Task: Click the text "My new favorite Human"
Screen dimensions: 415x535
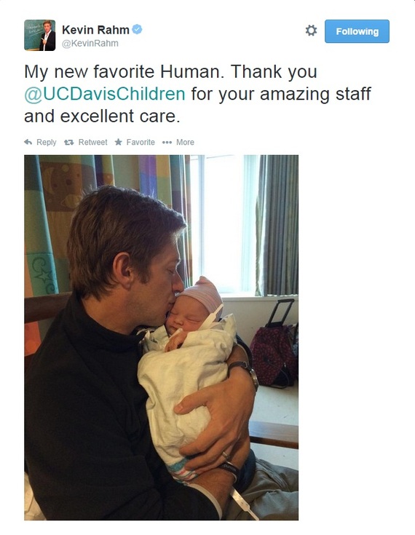Action: 122,72
